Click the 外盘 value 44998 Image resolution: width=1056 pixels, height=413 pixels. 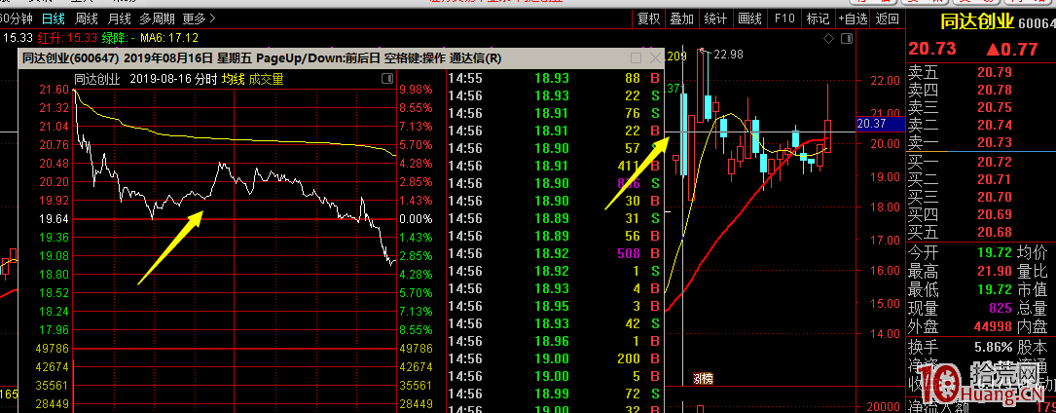[x=993, y=327]
